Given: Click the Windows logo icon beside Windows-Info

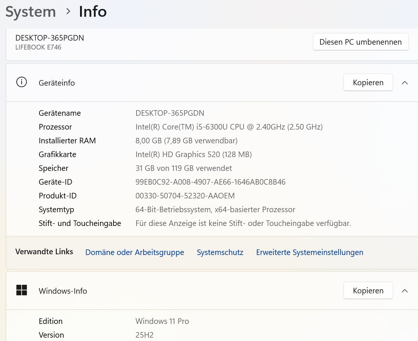Looking at the screenshot, I should (x=22, y=290).
